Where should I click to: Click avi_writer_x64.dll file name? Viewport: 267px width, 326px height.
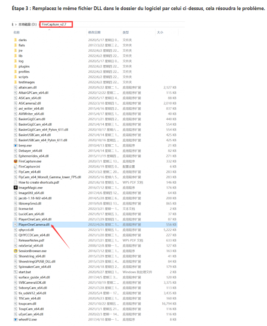tap(31, 108)
